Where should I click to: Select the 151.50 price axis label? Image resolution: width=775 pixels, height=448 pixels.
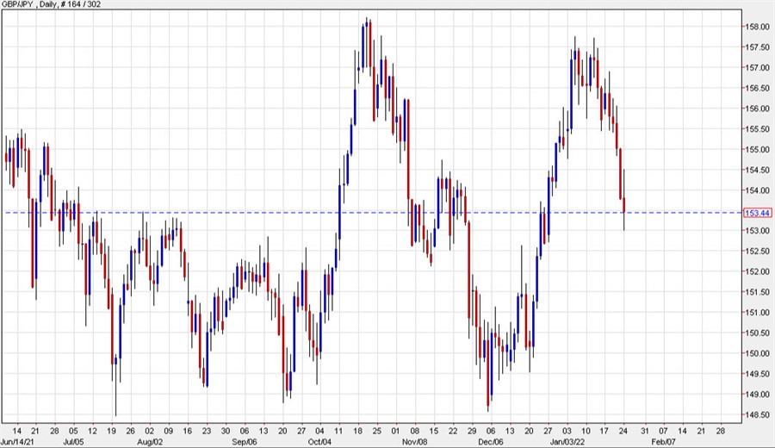[x=757, y=292]
